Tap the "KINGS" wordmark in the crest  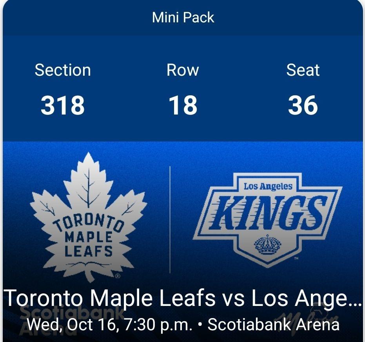(x=268, y=214)
